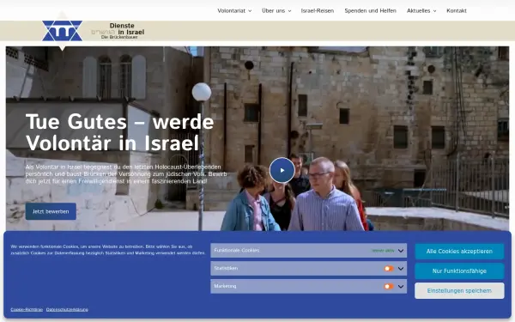The image size is (515, 322).
Task: Choose Nur Funktionsfähige cookies
Action: tap(459, 271)
